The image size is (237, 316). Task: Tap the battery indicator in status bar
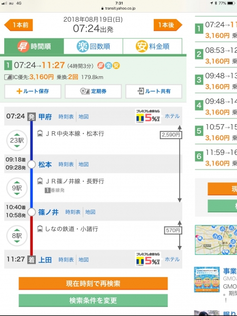coord(231,3)
